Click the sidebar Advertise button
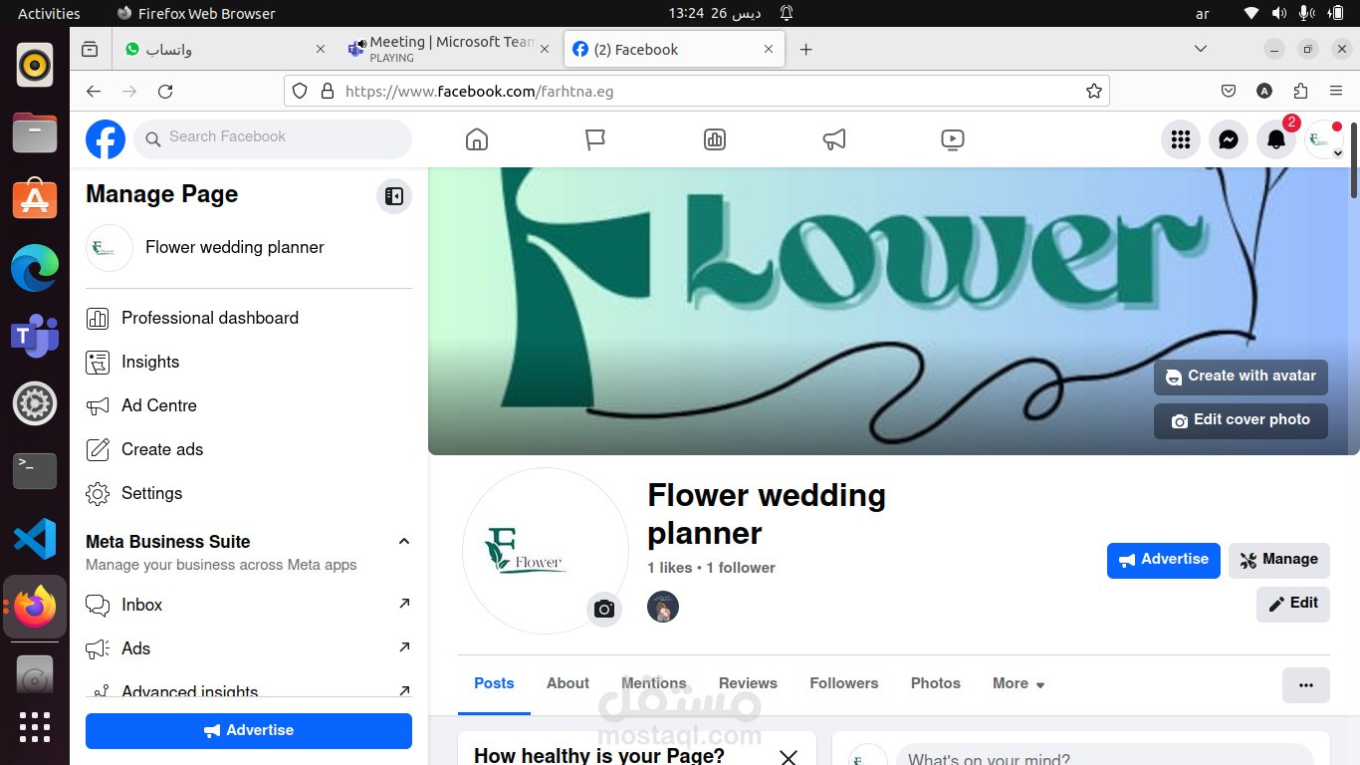Viewport: 1360px width, 765px height. pyautogui.click(x=249, y=730)
